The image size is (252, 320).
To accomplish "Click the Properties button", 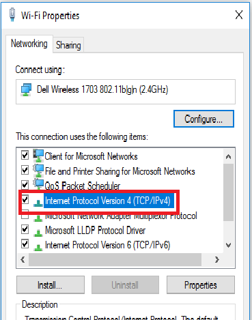I will (201, 285).
